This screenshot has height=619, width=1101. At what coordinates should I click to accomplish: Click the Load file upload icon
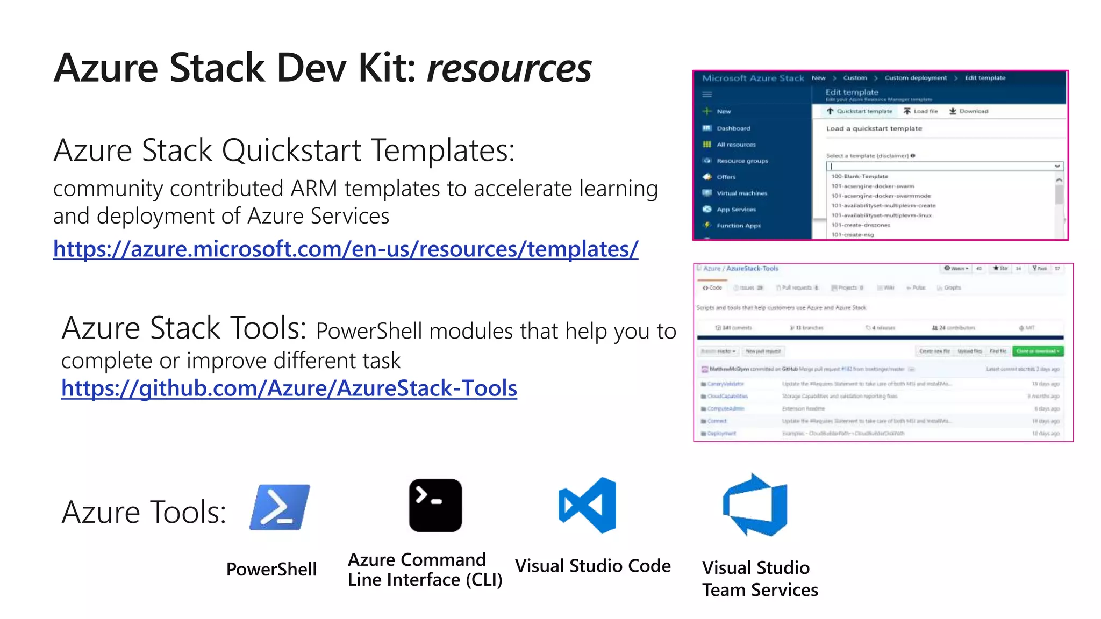(907, 111)
